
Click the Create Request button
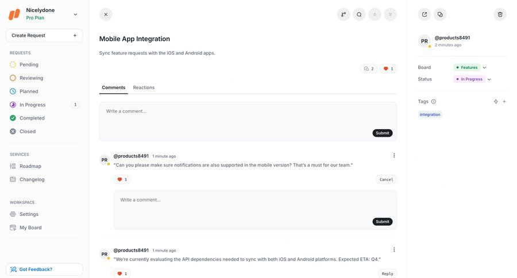[x=44, y=36]
